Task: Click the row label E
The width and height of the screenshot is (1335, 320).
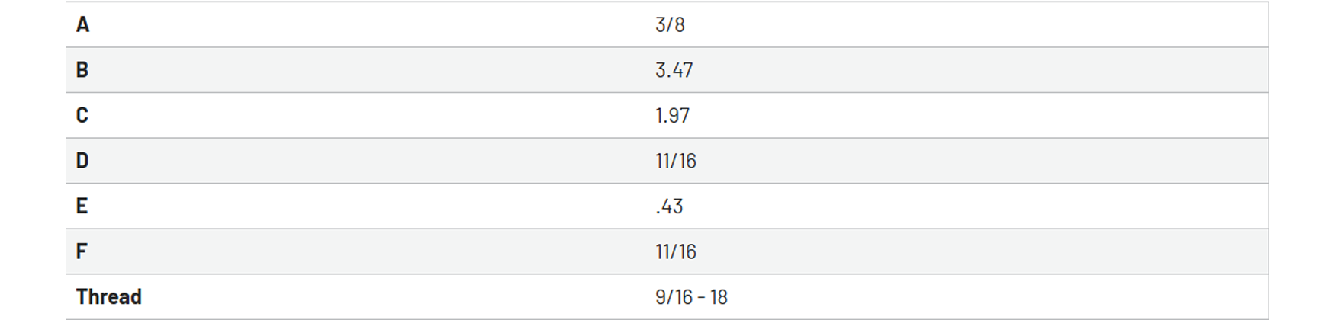Action: pyautogui.click(x=82, y=206)
